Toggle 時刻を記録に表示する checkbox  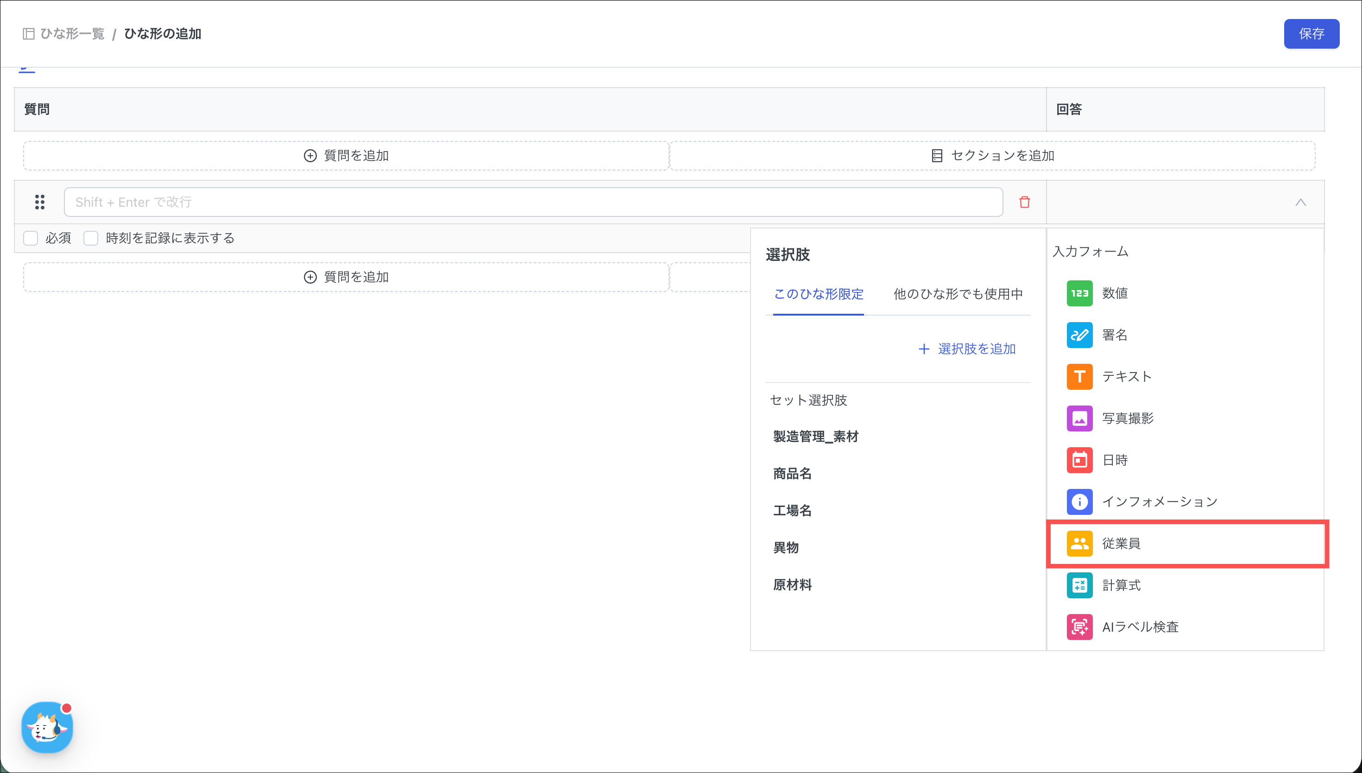point(91,238)
